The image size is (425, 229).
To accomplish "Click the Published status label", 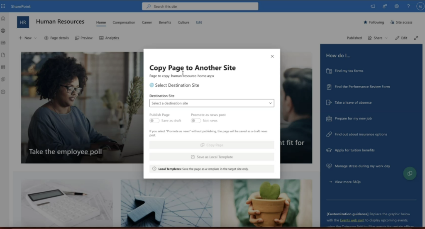I will click(354, 38).
